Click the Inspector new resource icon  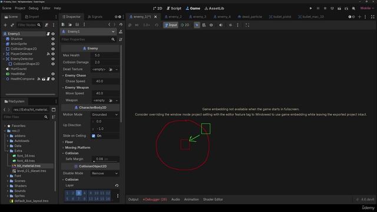click(x=63, y=25)
